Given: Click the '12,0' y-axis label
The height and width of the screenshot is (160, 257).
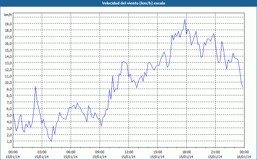Looking at the screenshot, I should pos(8,69).
